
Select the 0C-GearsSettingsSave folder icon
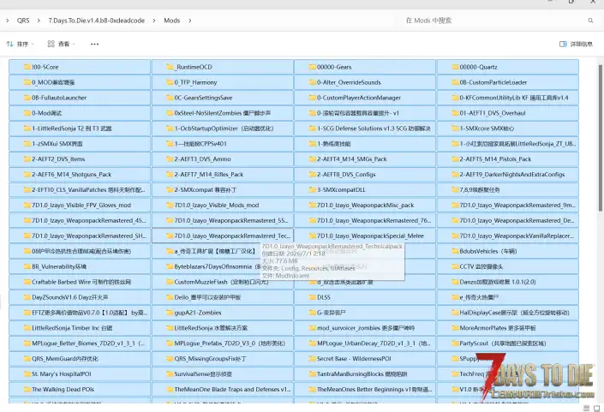point(170,98)
